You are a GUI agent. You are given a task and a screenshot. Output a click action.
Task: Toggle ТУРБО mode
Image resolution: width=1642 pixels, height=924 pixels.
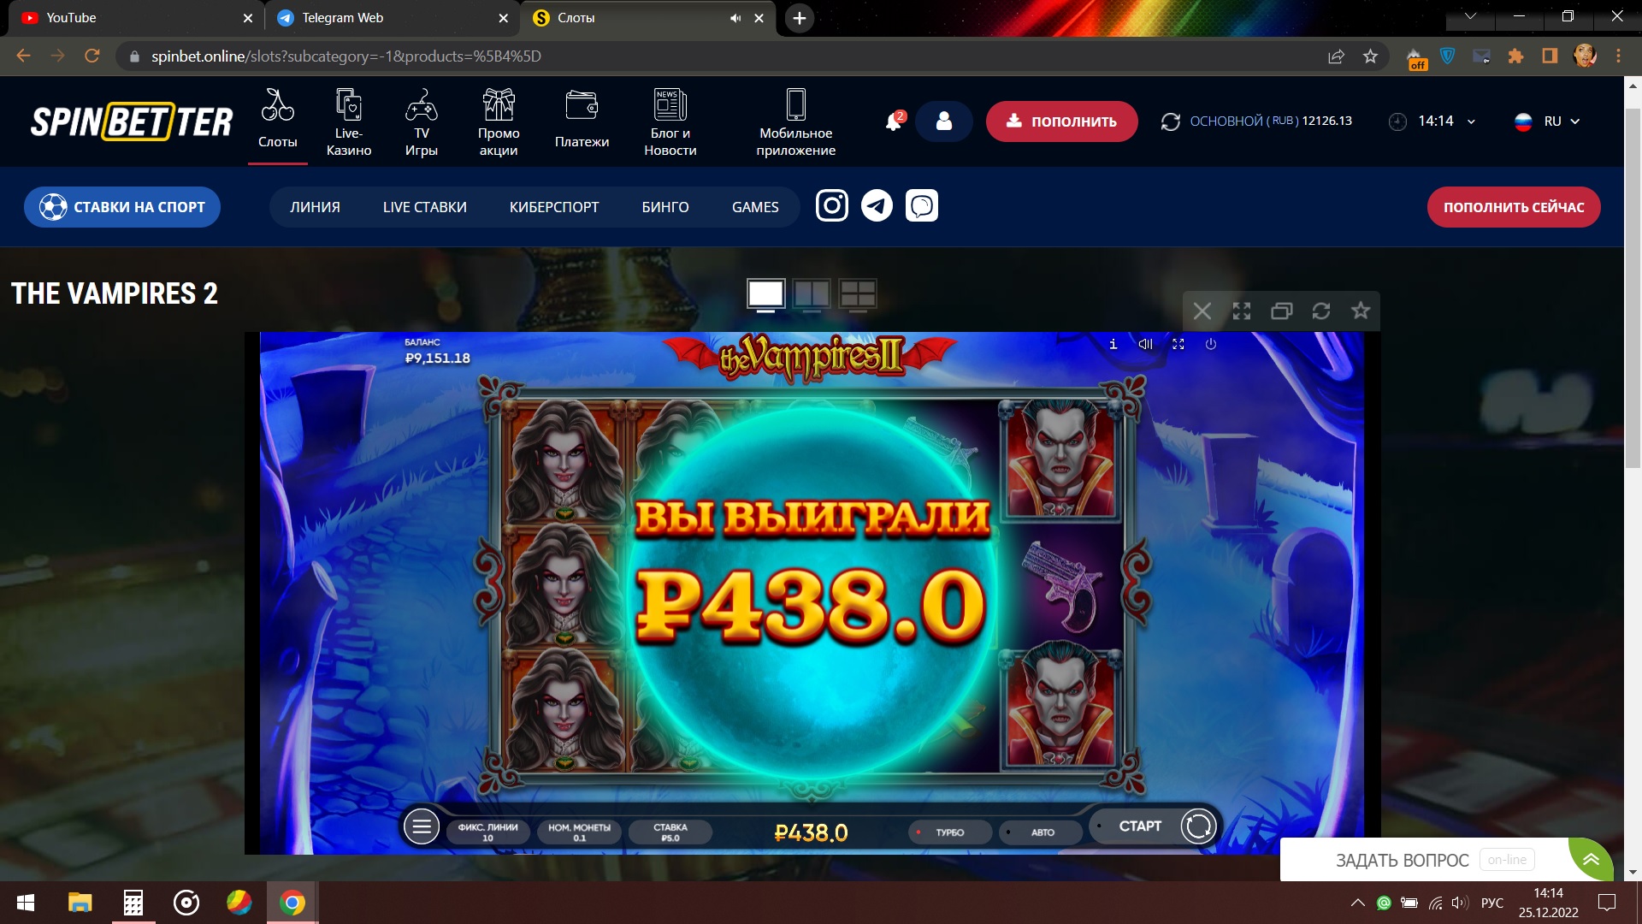(x=949, y=832)
